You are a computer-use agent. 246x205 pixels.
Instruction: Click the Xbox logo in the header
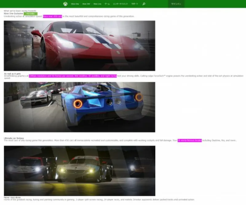tap(65, 4)
